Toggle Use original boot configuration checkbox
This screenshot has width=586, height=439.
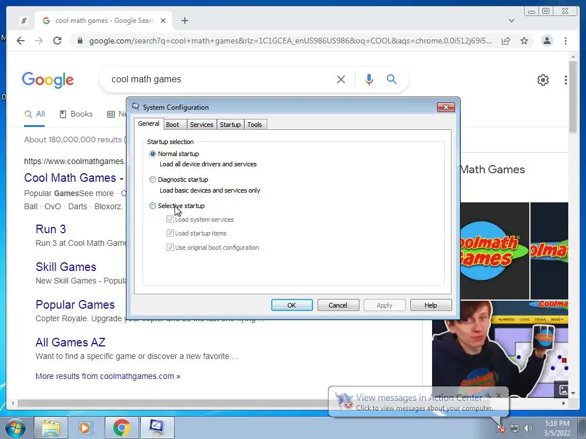pyautogui.click(x=170, y=248)
